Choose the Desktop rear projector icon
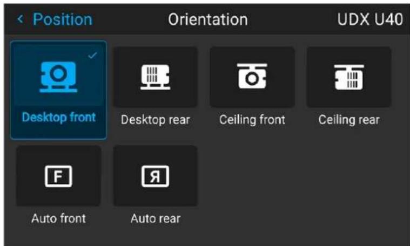 coord(156,77)
